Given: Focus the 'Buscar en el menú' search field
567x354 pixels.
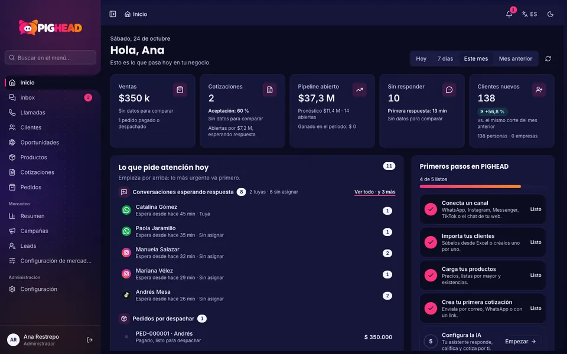Looking at the screenshot, I should [x=50, y=57].
